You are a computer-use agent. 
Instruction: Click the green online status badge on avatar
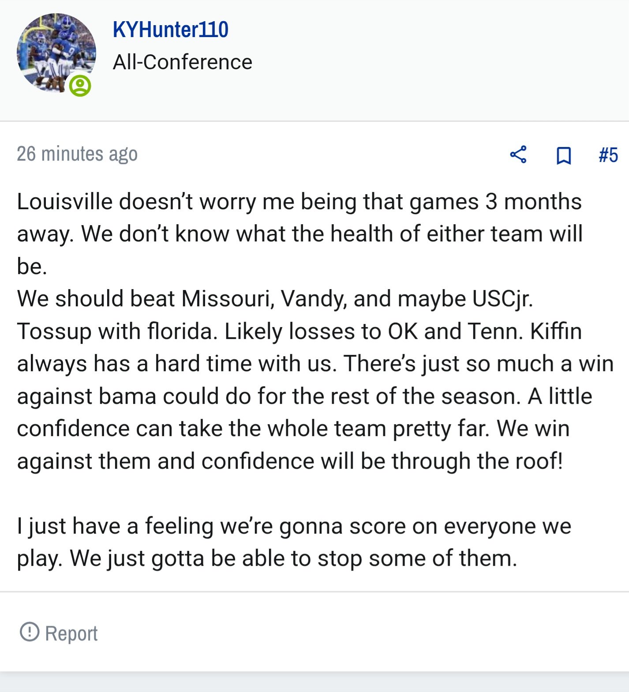[80, 85]
